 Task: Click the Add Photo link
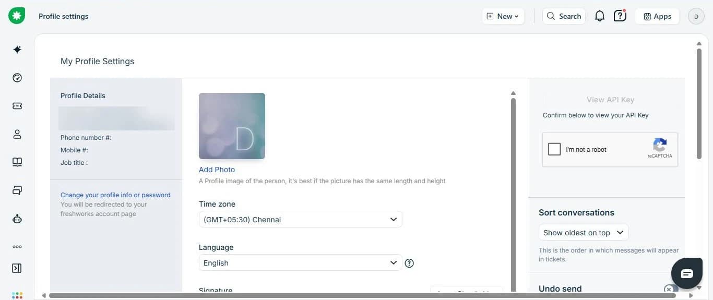point(217,170)
